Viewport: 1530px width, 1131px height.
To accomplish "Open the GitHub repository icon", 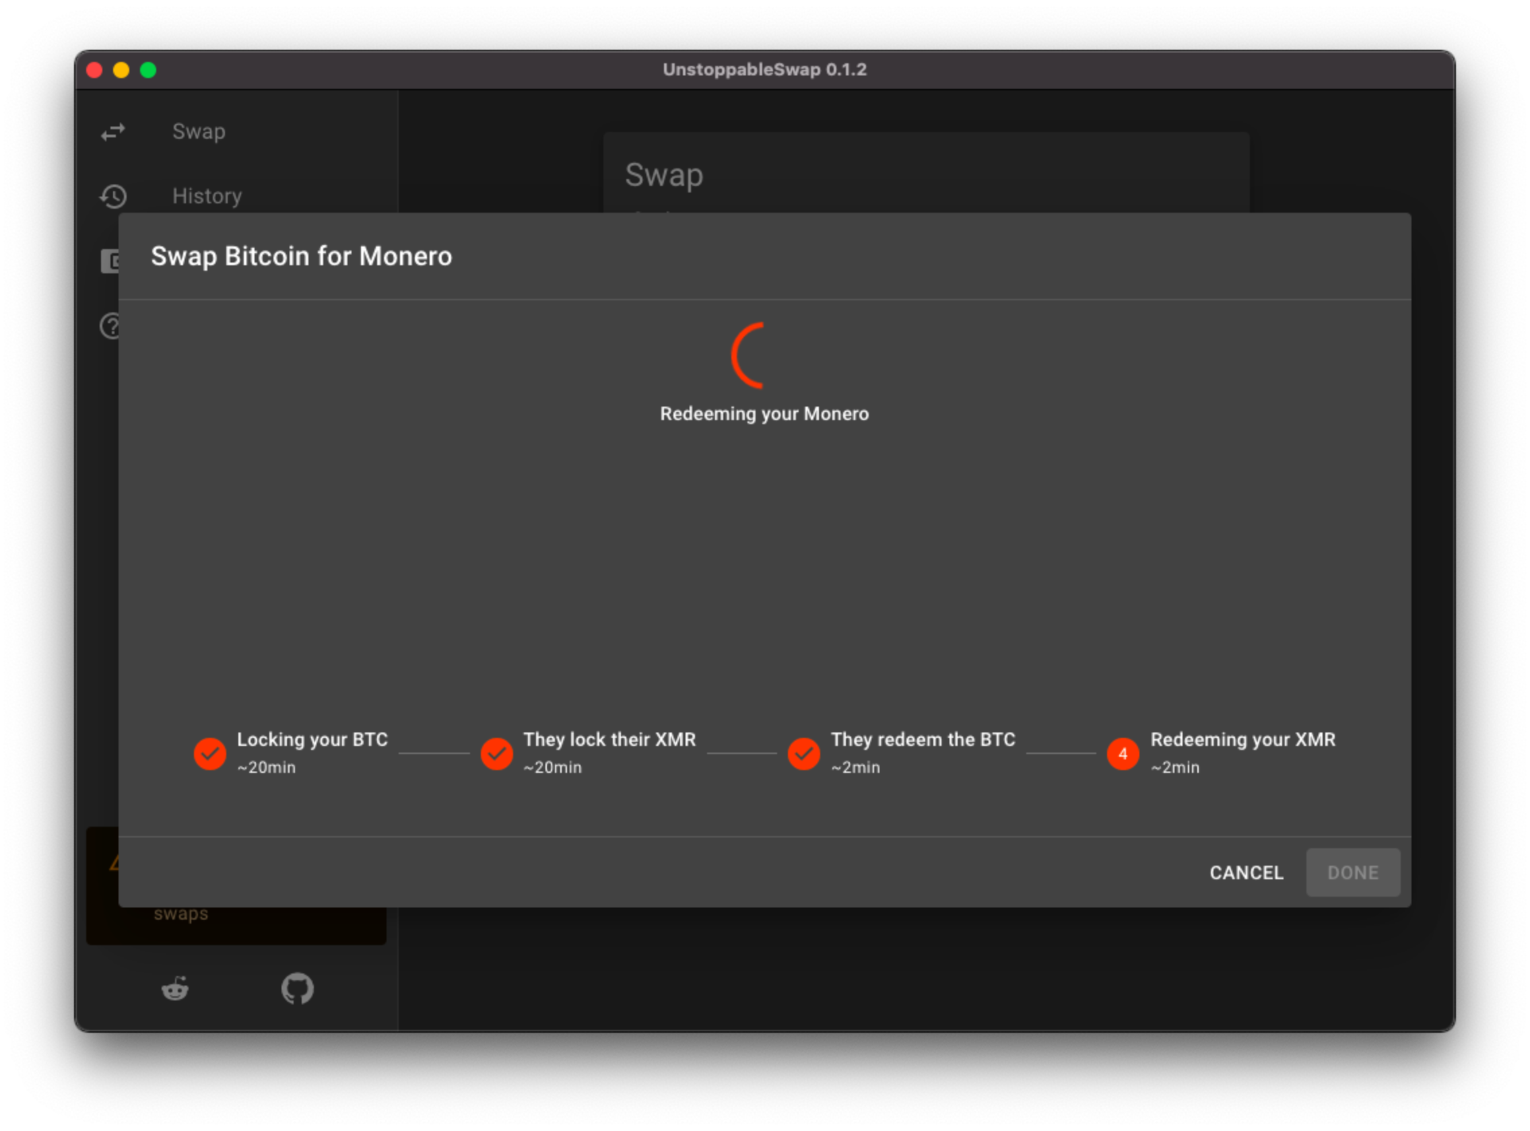I will (x=297, y=988).
